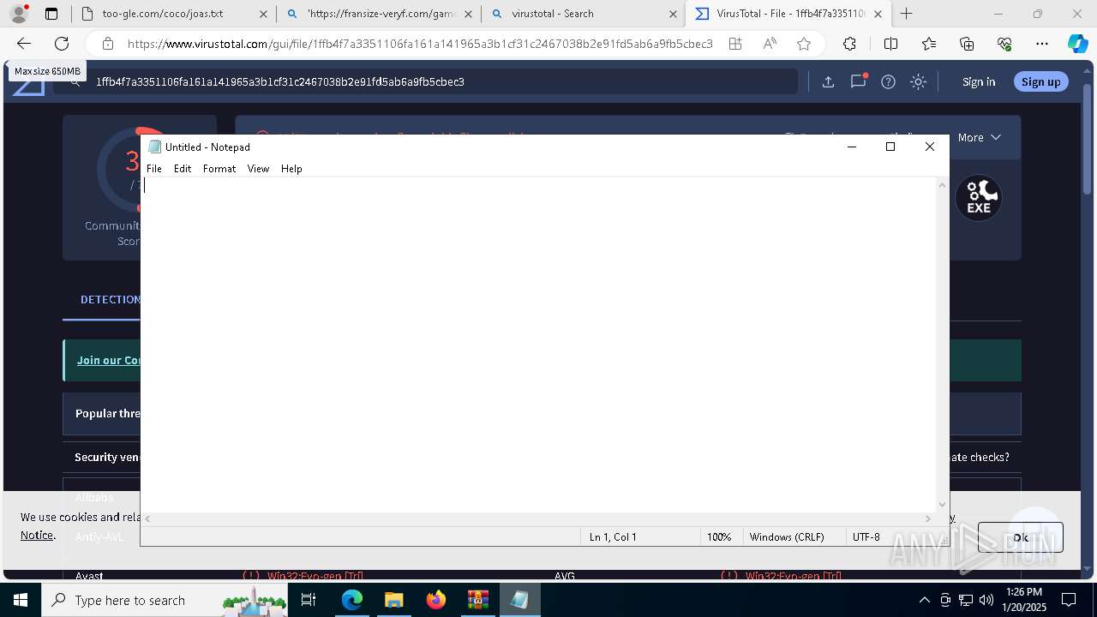This screenshot has height=617, width=1097.
Task: Open the network tray icon
Action: (966, 600)
